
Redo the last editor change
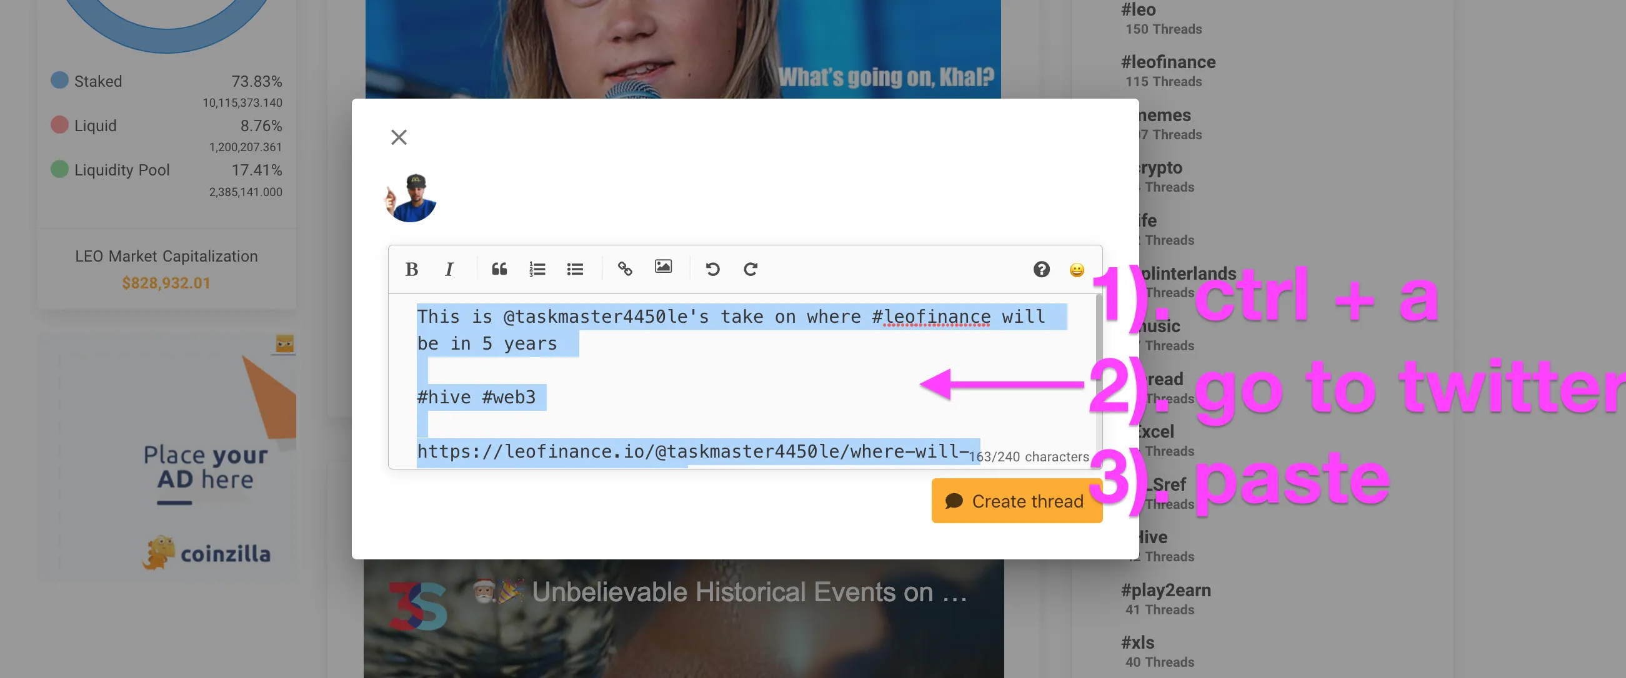[x=751, y=269]
